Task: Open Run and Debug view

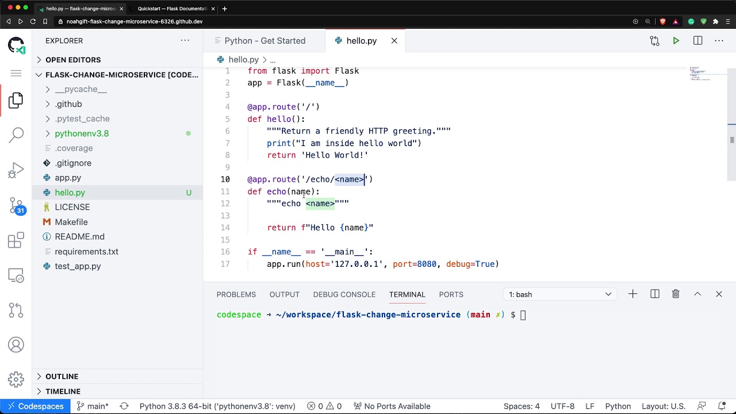Action: point(16,170)
